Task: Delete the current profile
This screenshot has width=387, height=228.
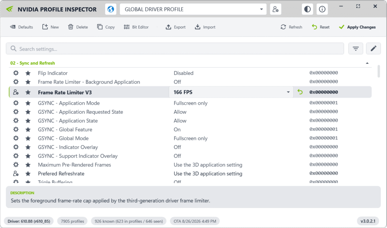Action: (x=78, y=27)
